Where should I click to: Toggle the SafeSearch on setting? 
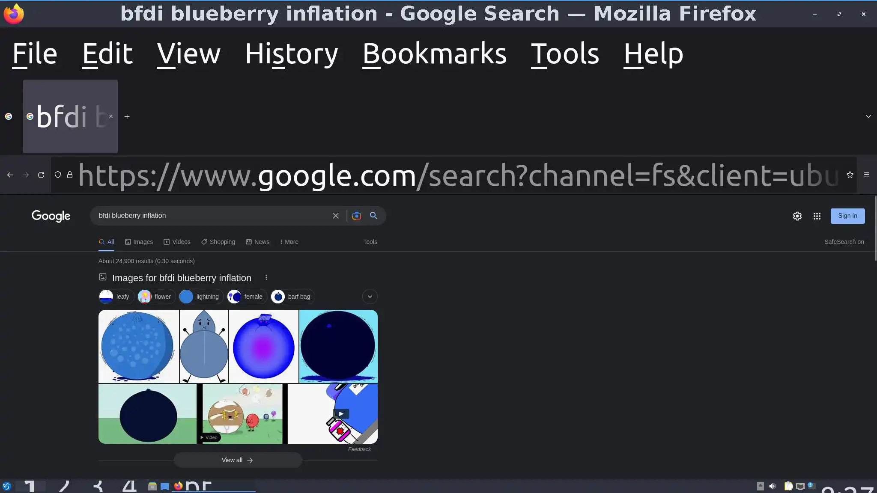coord(844,242)
